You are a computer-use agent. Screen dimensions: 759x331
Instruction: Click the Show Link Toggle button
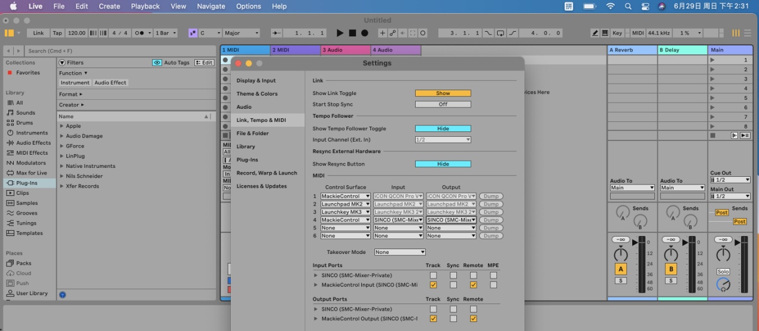coord(443,93)
